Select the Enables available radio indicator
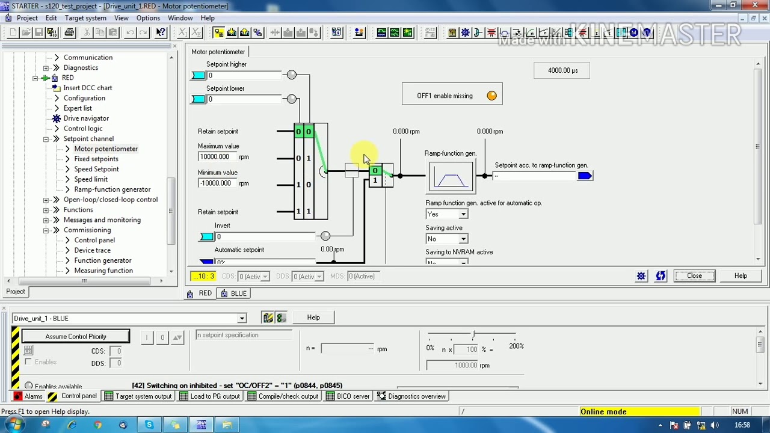 pyautogui.click(x=29, y=386)
